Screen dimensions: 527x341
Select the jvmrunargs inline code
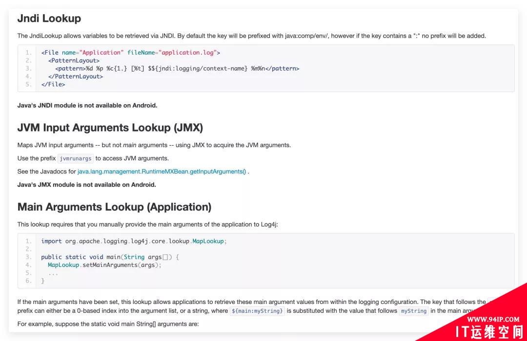pyautogui.click(x=76, y=158)
